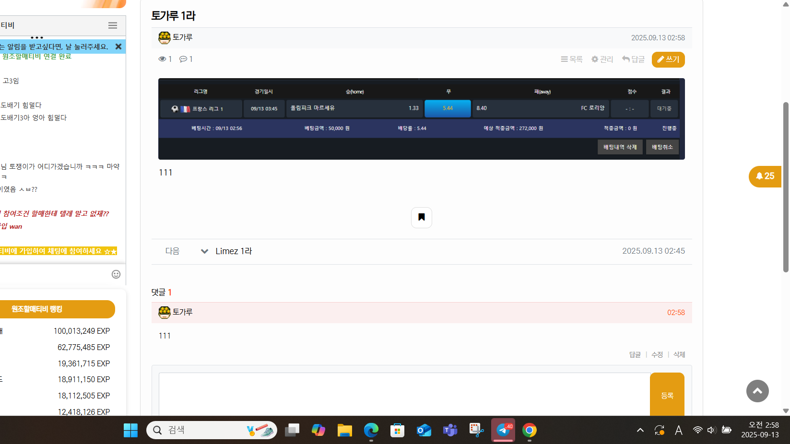
Task: Expand the next post chevron
Action: [x=204, y=251]
